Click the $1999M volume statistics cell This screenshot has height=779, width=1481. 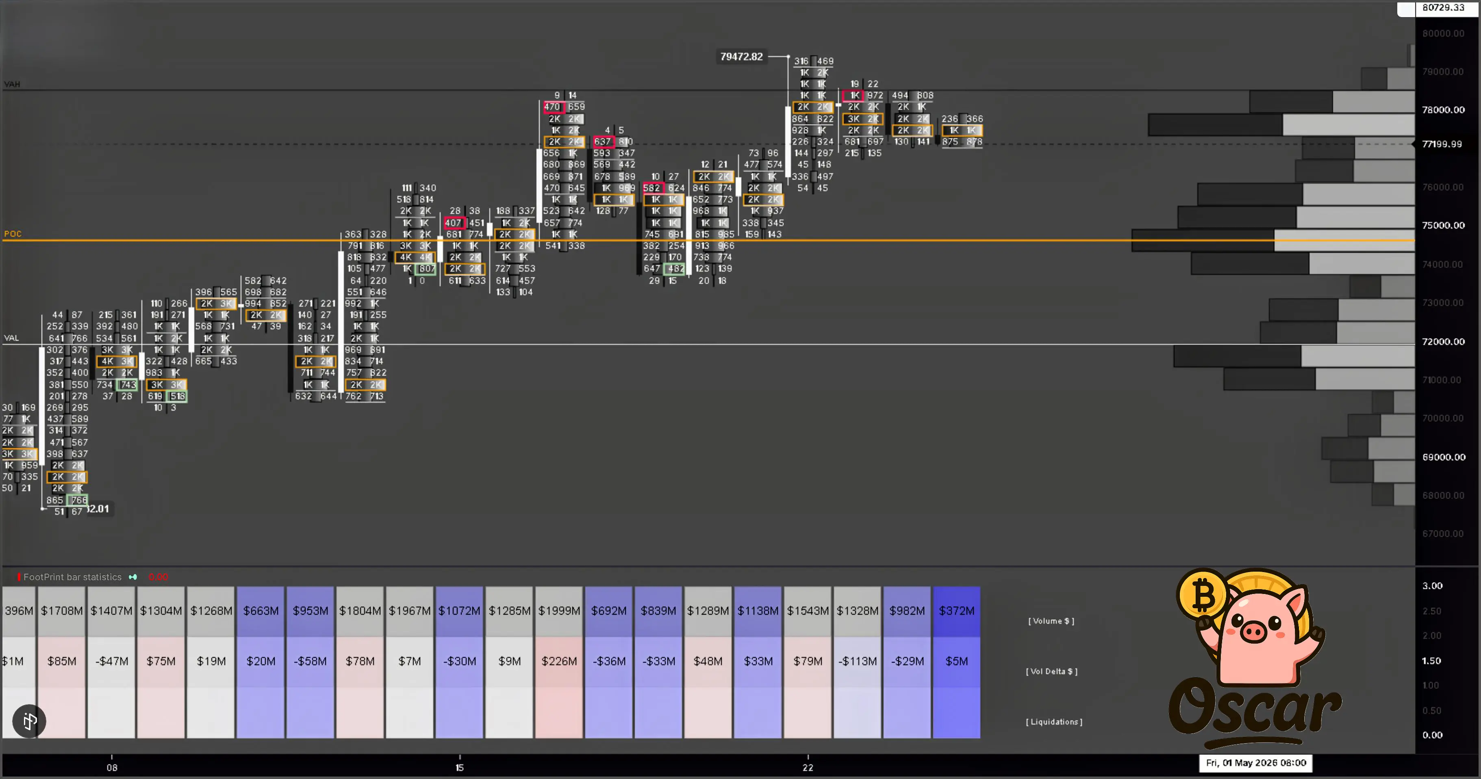[x=559, y=611]
